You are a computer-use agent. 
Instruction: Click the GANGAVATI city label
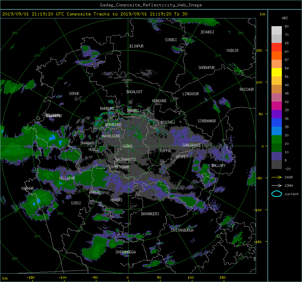(192, 145)
